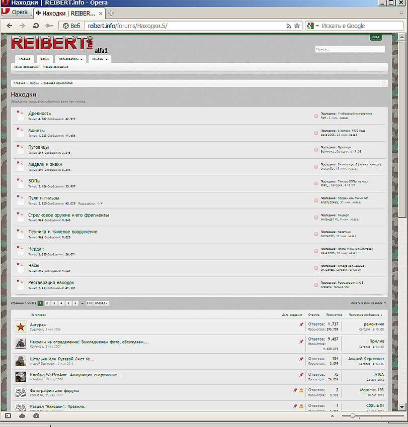Viewport: 408px width, 427px height.
Task: Open the RSS feed icon in address bar
Action: [x=289, y=26]
